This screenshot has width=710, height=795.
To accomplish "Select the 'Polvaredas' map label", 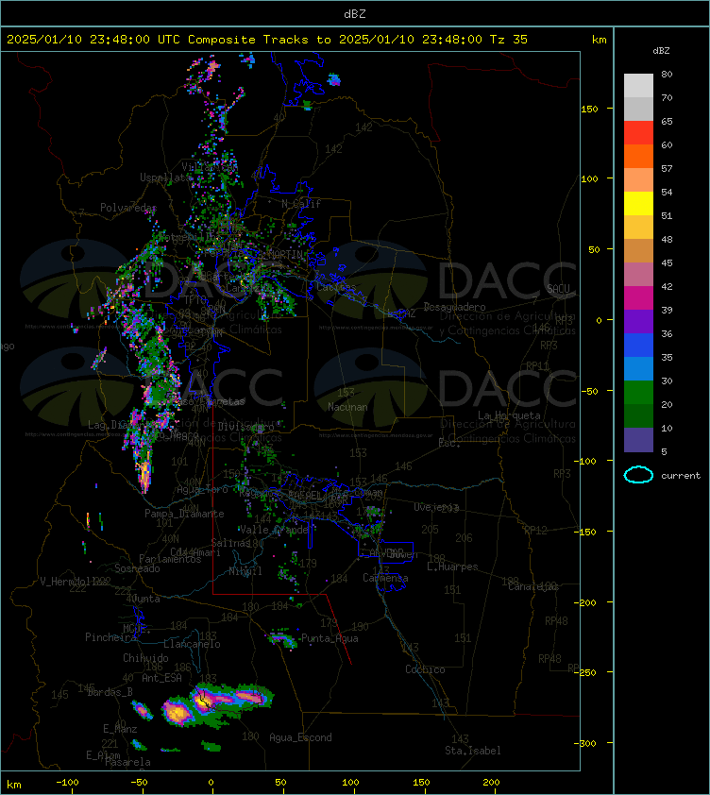I will point(128,208).
